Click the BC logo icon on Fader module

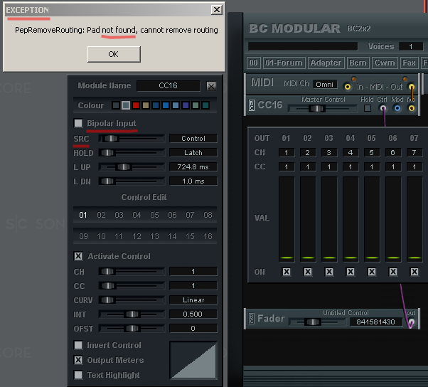coord(251,320)
